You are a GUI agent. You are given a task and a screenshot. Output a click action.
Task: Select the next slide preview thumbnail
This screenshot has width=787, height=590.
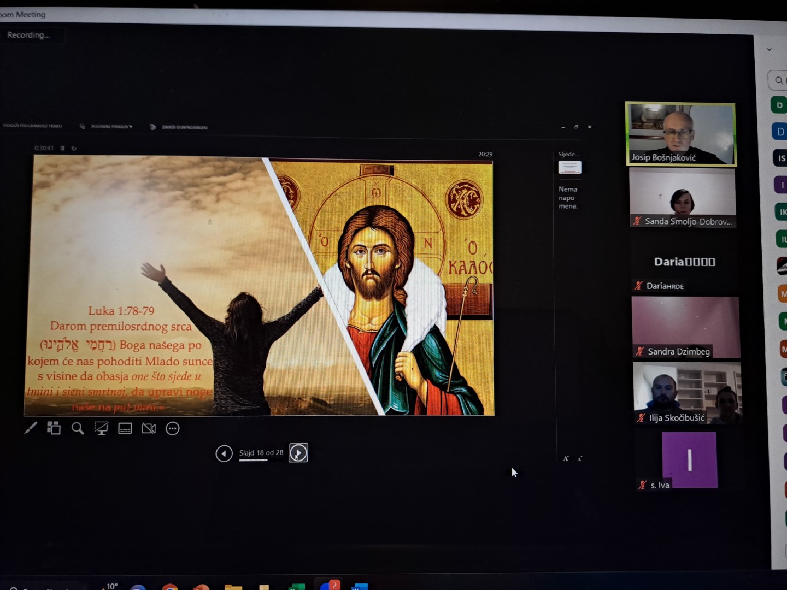pyautogui.click(x=569, y=167)
